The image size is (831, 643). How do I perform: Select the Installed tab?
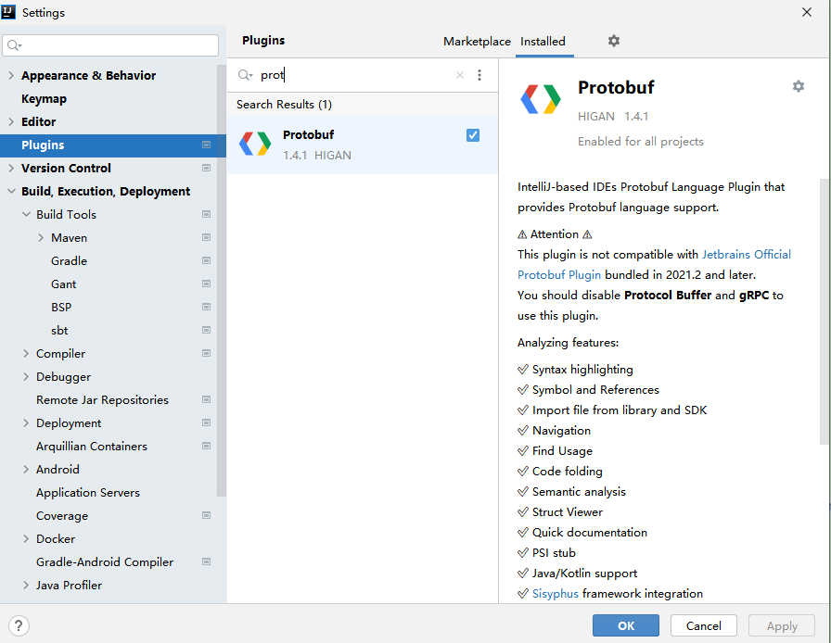pos(543,42)
